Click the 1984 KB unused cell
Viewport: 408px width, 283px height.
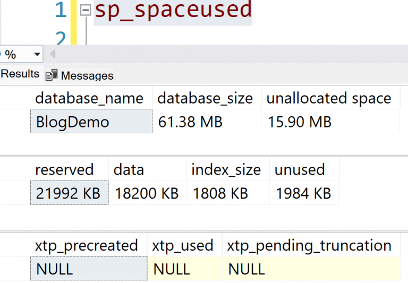click(x=303, y=193)
